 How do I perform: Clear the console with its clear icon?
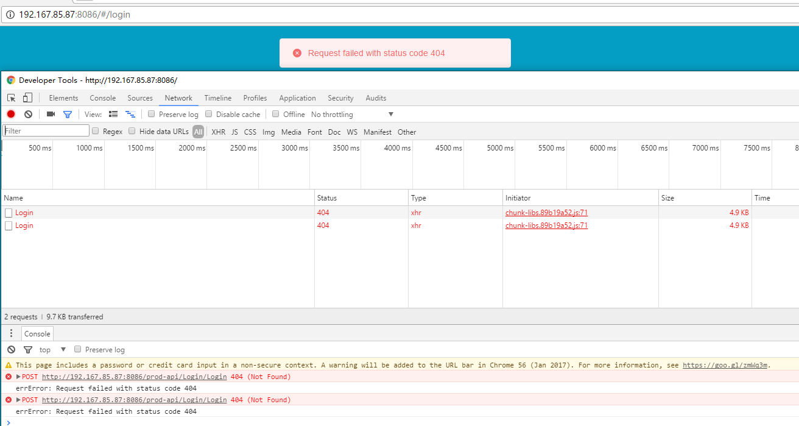click(x=11, y=349)
